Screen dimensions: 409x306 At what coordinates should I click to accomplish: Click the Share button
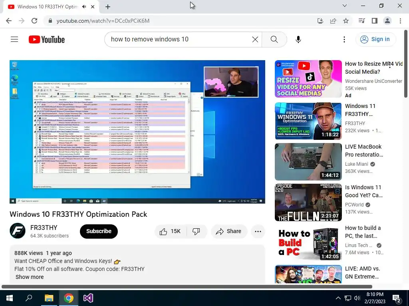tap(229, 231)
